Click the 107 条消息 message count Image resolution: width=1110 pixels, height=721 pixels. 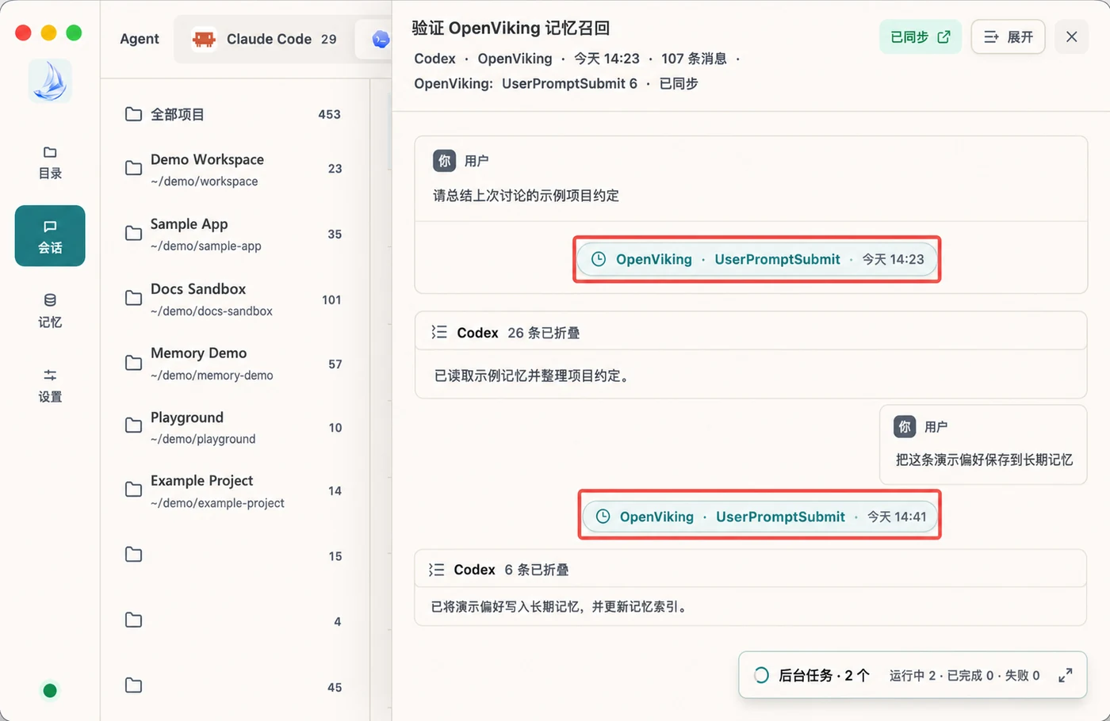click(x=694, y=59)
